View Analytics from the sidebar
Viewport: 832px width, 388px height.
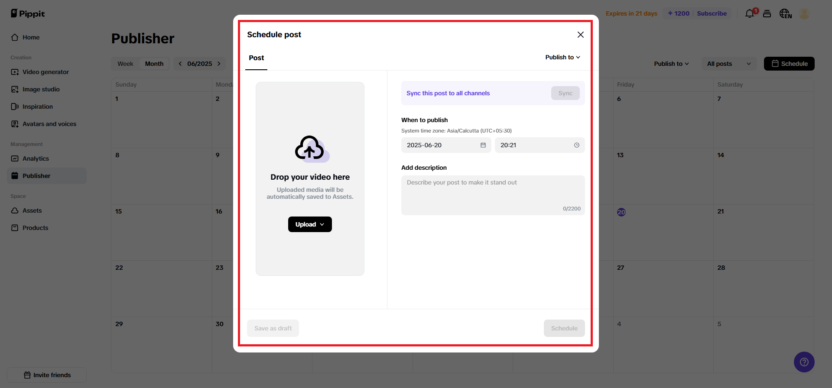(x=36, y=158)
